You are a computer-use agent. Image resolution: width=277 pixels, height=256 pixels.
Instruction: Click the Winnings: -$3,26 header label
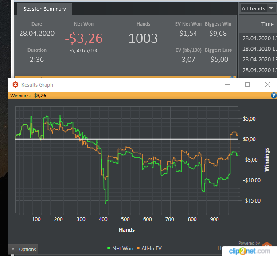coord(28,96)
